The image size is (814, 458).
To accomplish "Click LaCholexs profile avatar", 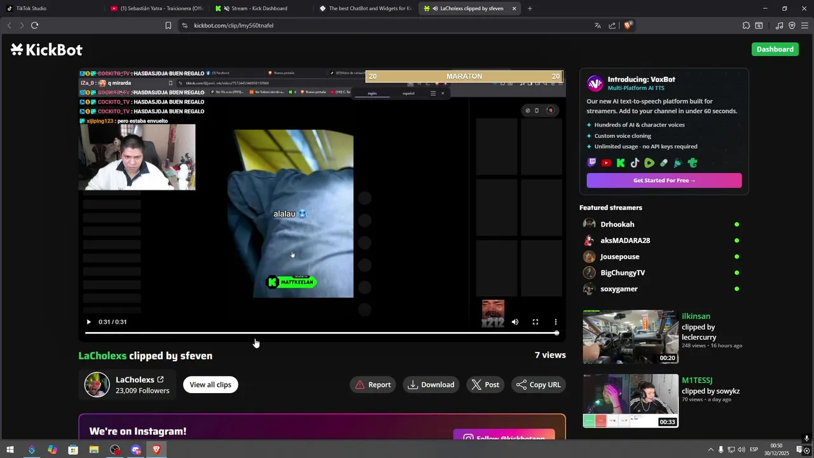I will 97,385.
